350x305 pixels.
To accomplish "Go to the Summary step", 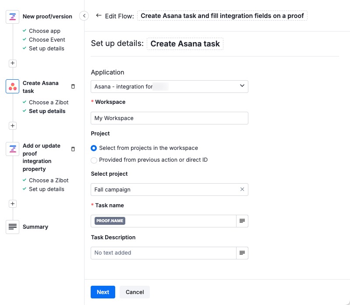I will pos(35,227).
